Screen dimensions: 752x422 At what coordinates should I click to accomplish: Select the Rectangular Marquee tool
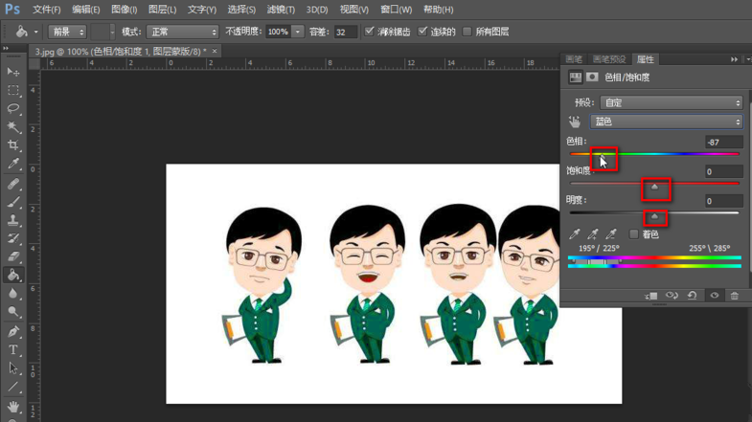[13, 91]
